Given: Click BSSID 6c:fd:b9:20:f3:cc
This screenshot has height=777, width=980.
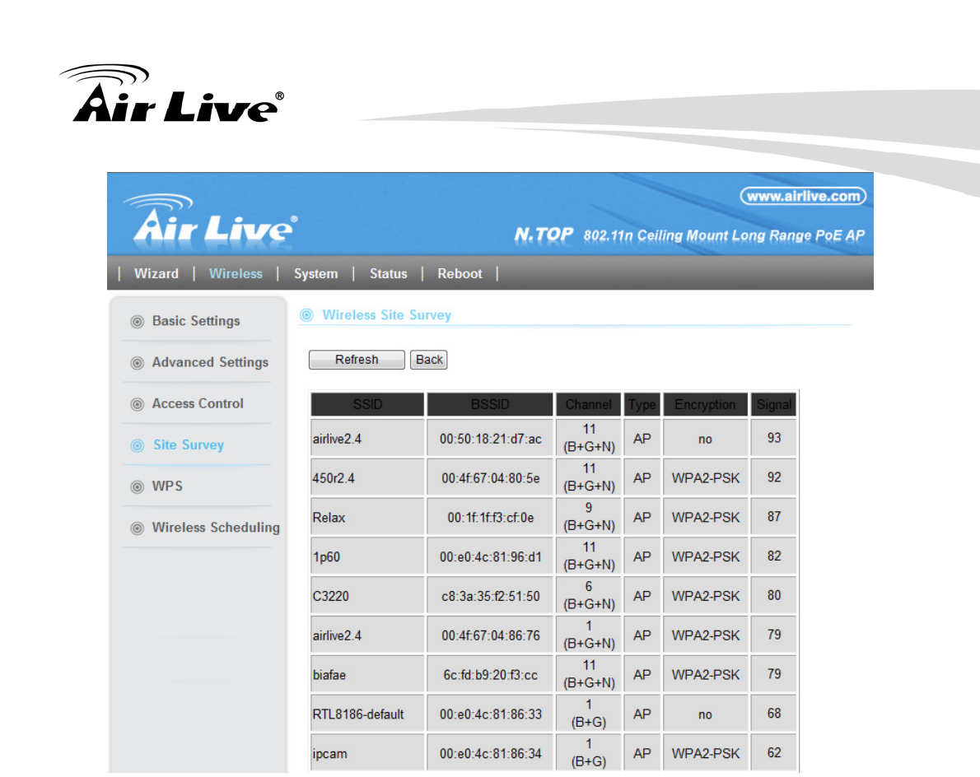Looking at the screenshot, I should [x=491, y=675].
